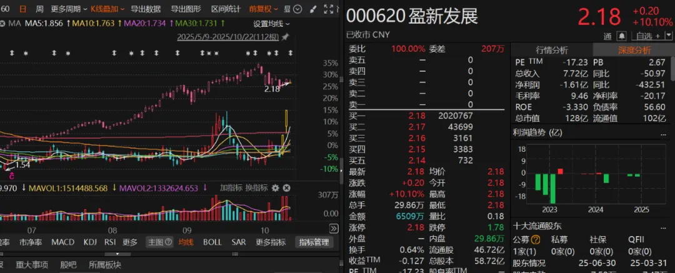Add stock to watchlist via 自选 +
The image size is (675, 273).
pyautogui.click(x=647, y=36)
